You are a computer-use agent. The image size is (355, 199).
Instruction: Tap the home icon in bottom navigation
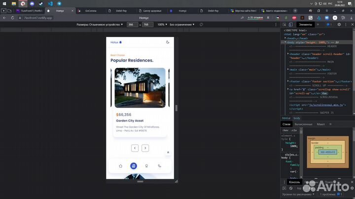coord(121,166)
